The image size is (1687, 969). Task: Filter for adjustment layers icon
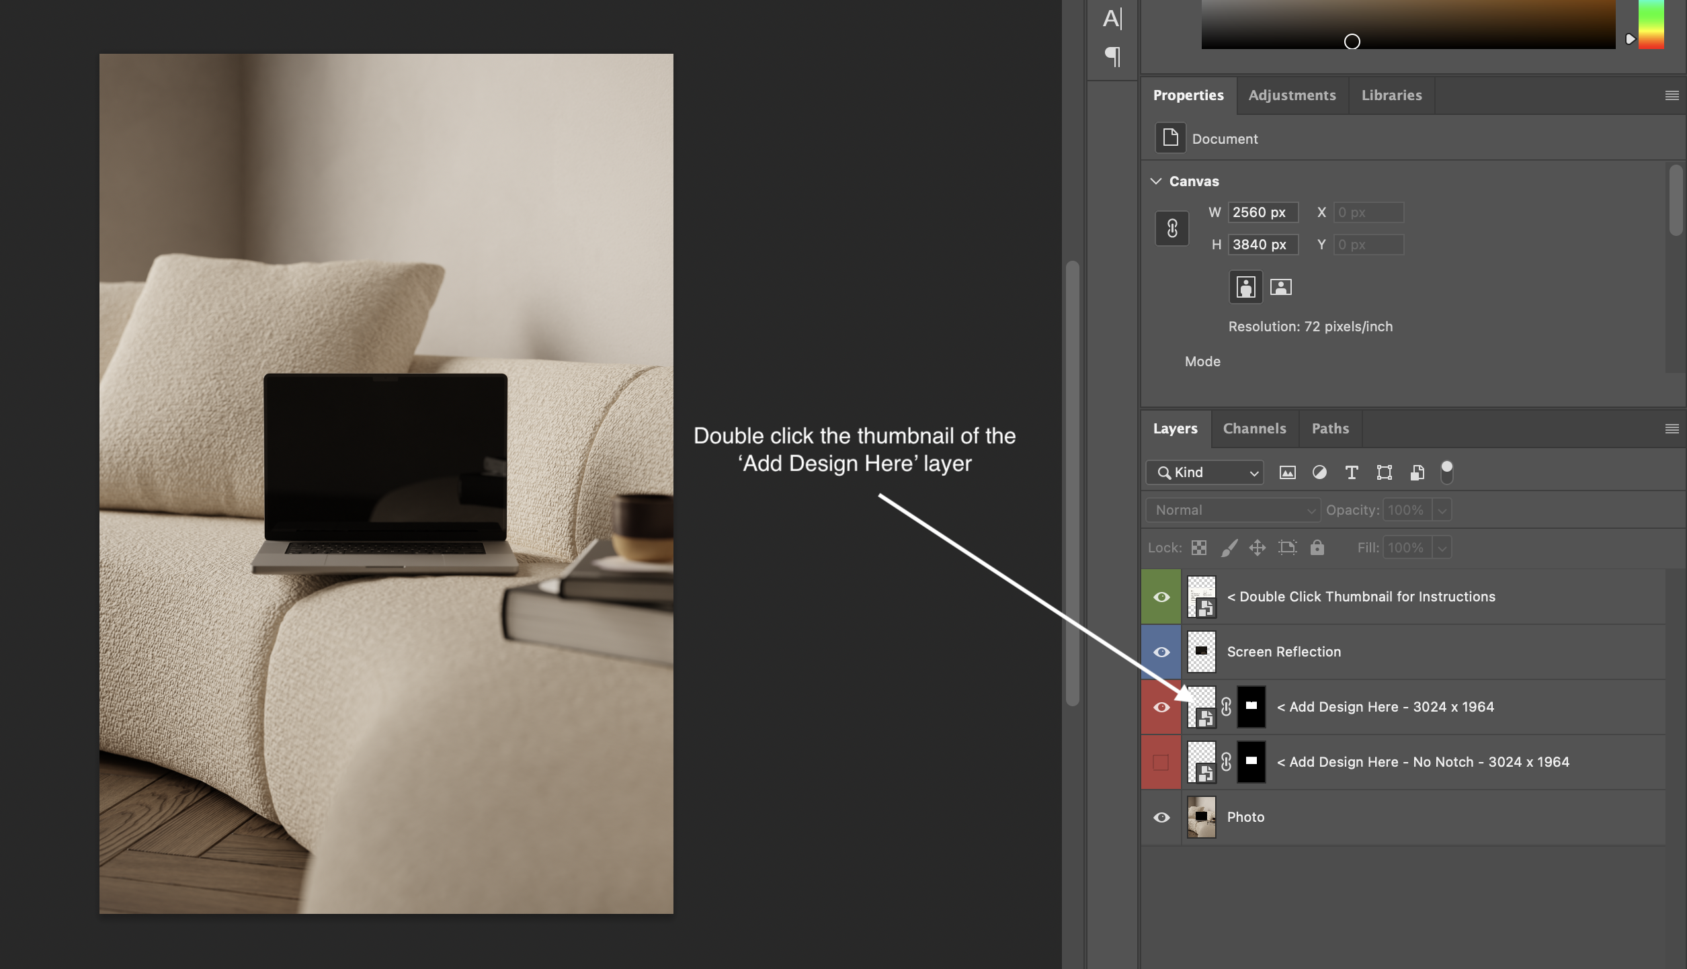click(1319, 472)
